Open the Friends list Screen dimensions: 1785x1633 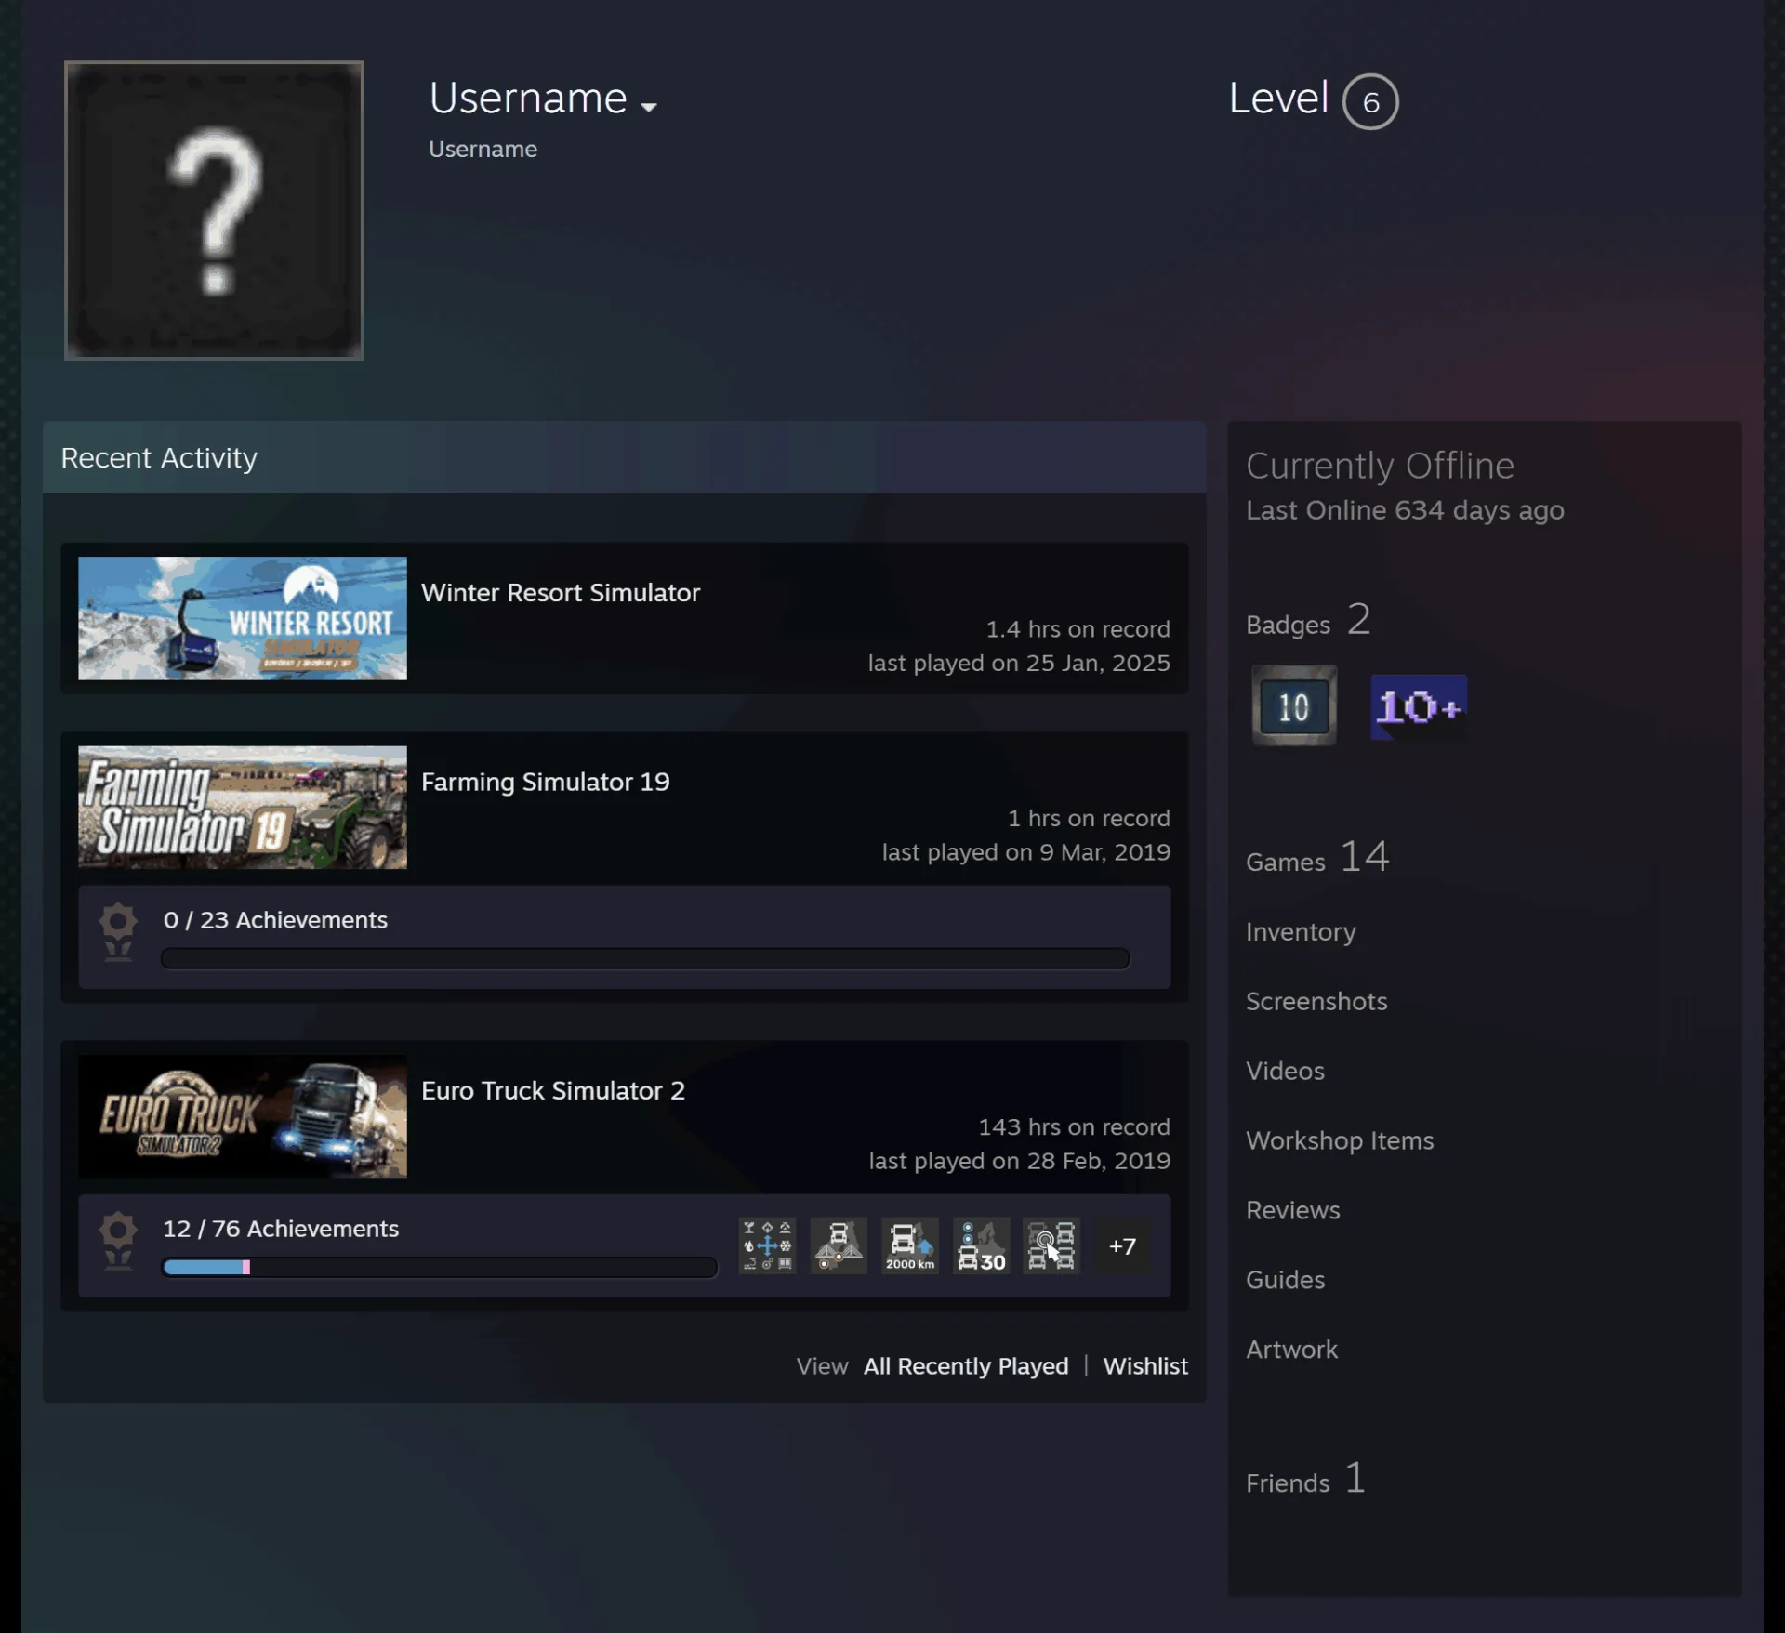1305,1479
